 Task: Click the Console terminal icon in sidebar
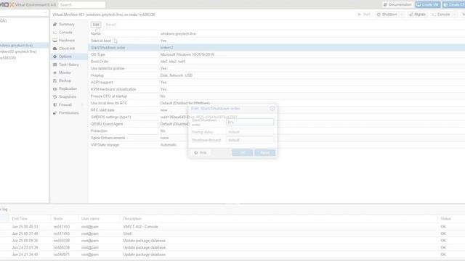[x=55, y=32]
